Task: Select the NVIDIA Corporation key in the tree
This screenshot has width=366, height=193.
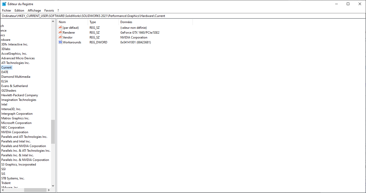Action: pos(15,132)
